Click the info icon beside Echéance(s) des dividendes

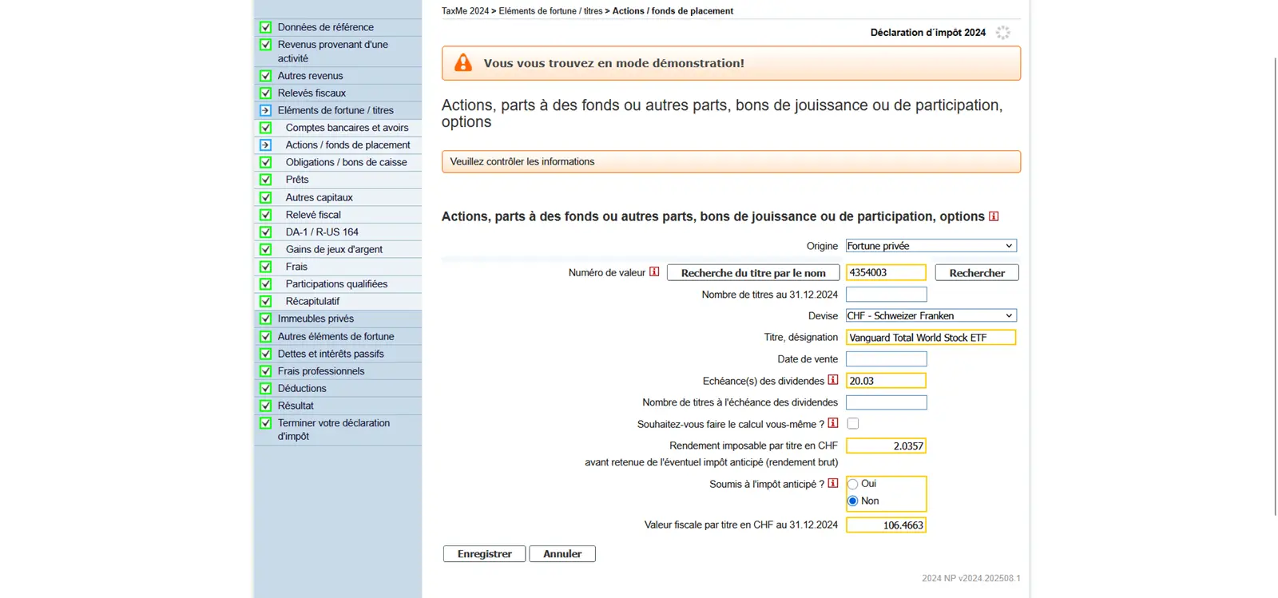[833, 380]
